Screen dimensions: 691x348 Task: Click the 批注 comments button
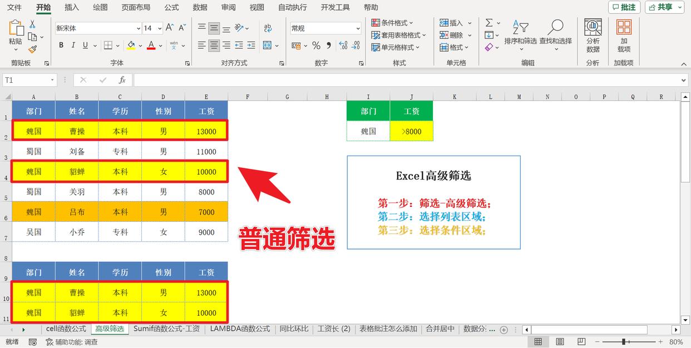click(x=624, y=7)
